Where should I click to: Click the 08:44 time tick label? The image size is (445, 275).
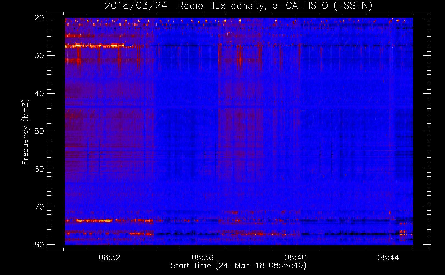coord(388,258)
